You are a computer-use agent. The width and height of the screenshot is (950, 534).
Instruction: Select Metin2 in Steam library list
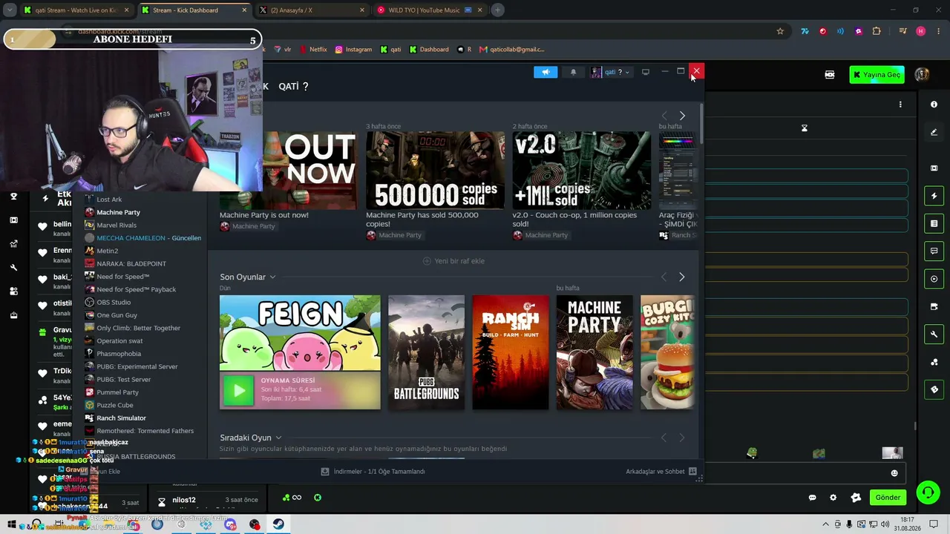(x=108, y=251)
